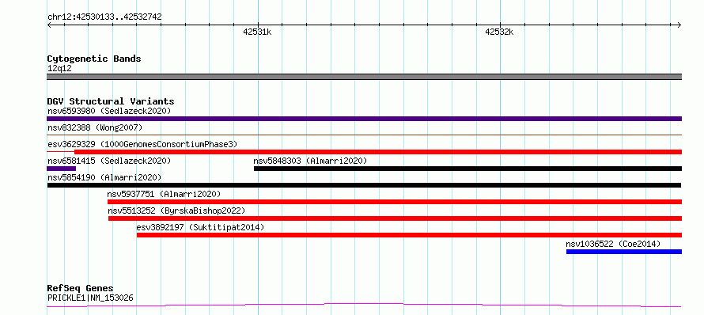Click the 42531k ruler tick label
704x315 pixels.
point(257,32)
